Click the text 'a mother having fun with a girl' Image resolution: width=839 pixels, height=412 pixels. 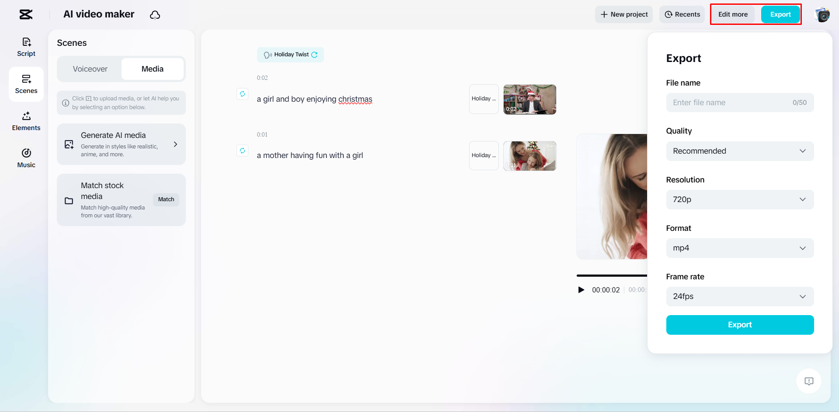(x=310, y=155)
